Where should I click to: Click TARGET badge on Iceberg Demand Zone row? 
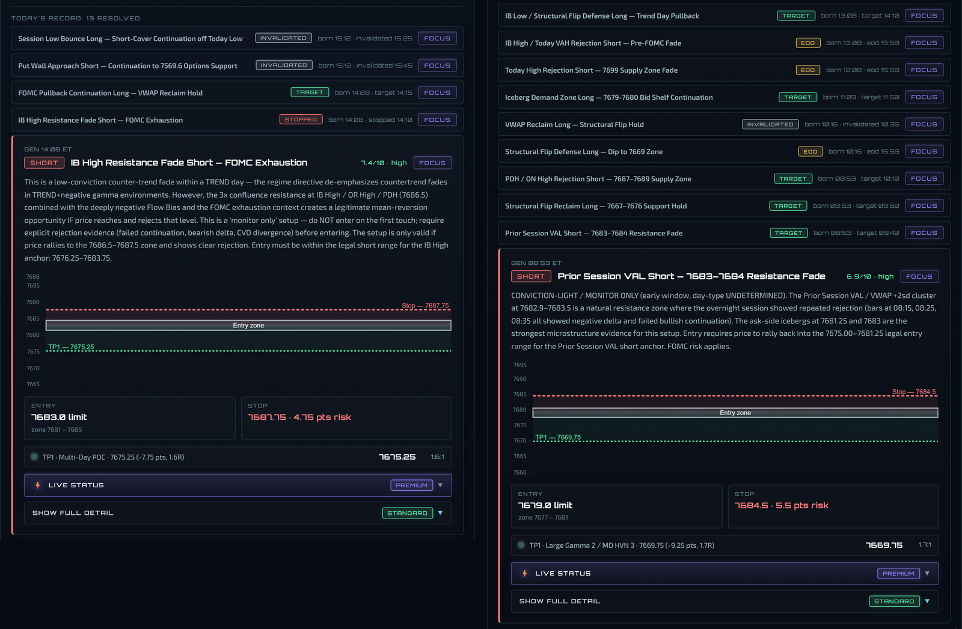[798, 97]
